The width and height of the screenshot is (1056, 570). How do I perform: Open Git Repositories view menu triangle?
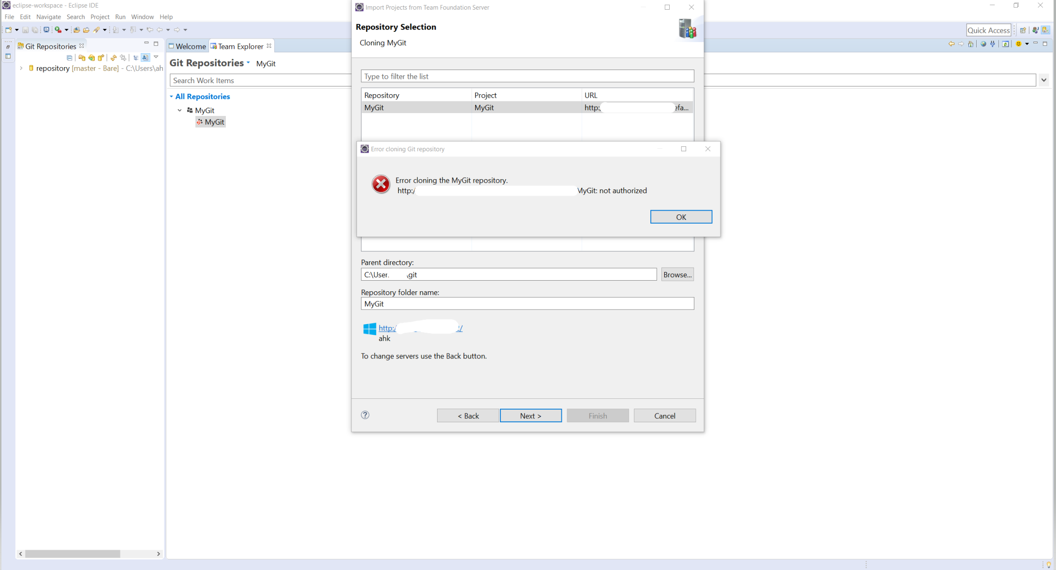click(156, 57)
